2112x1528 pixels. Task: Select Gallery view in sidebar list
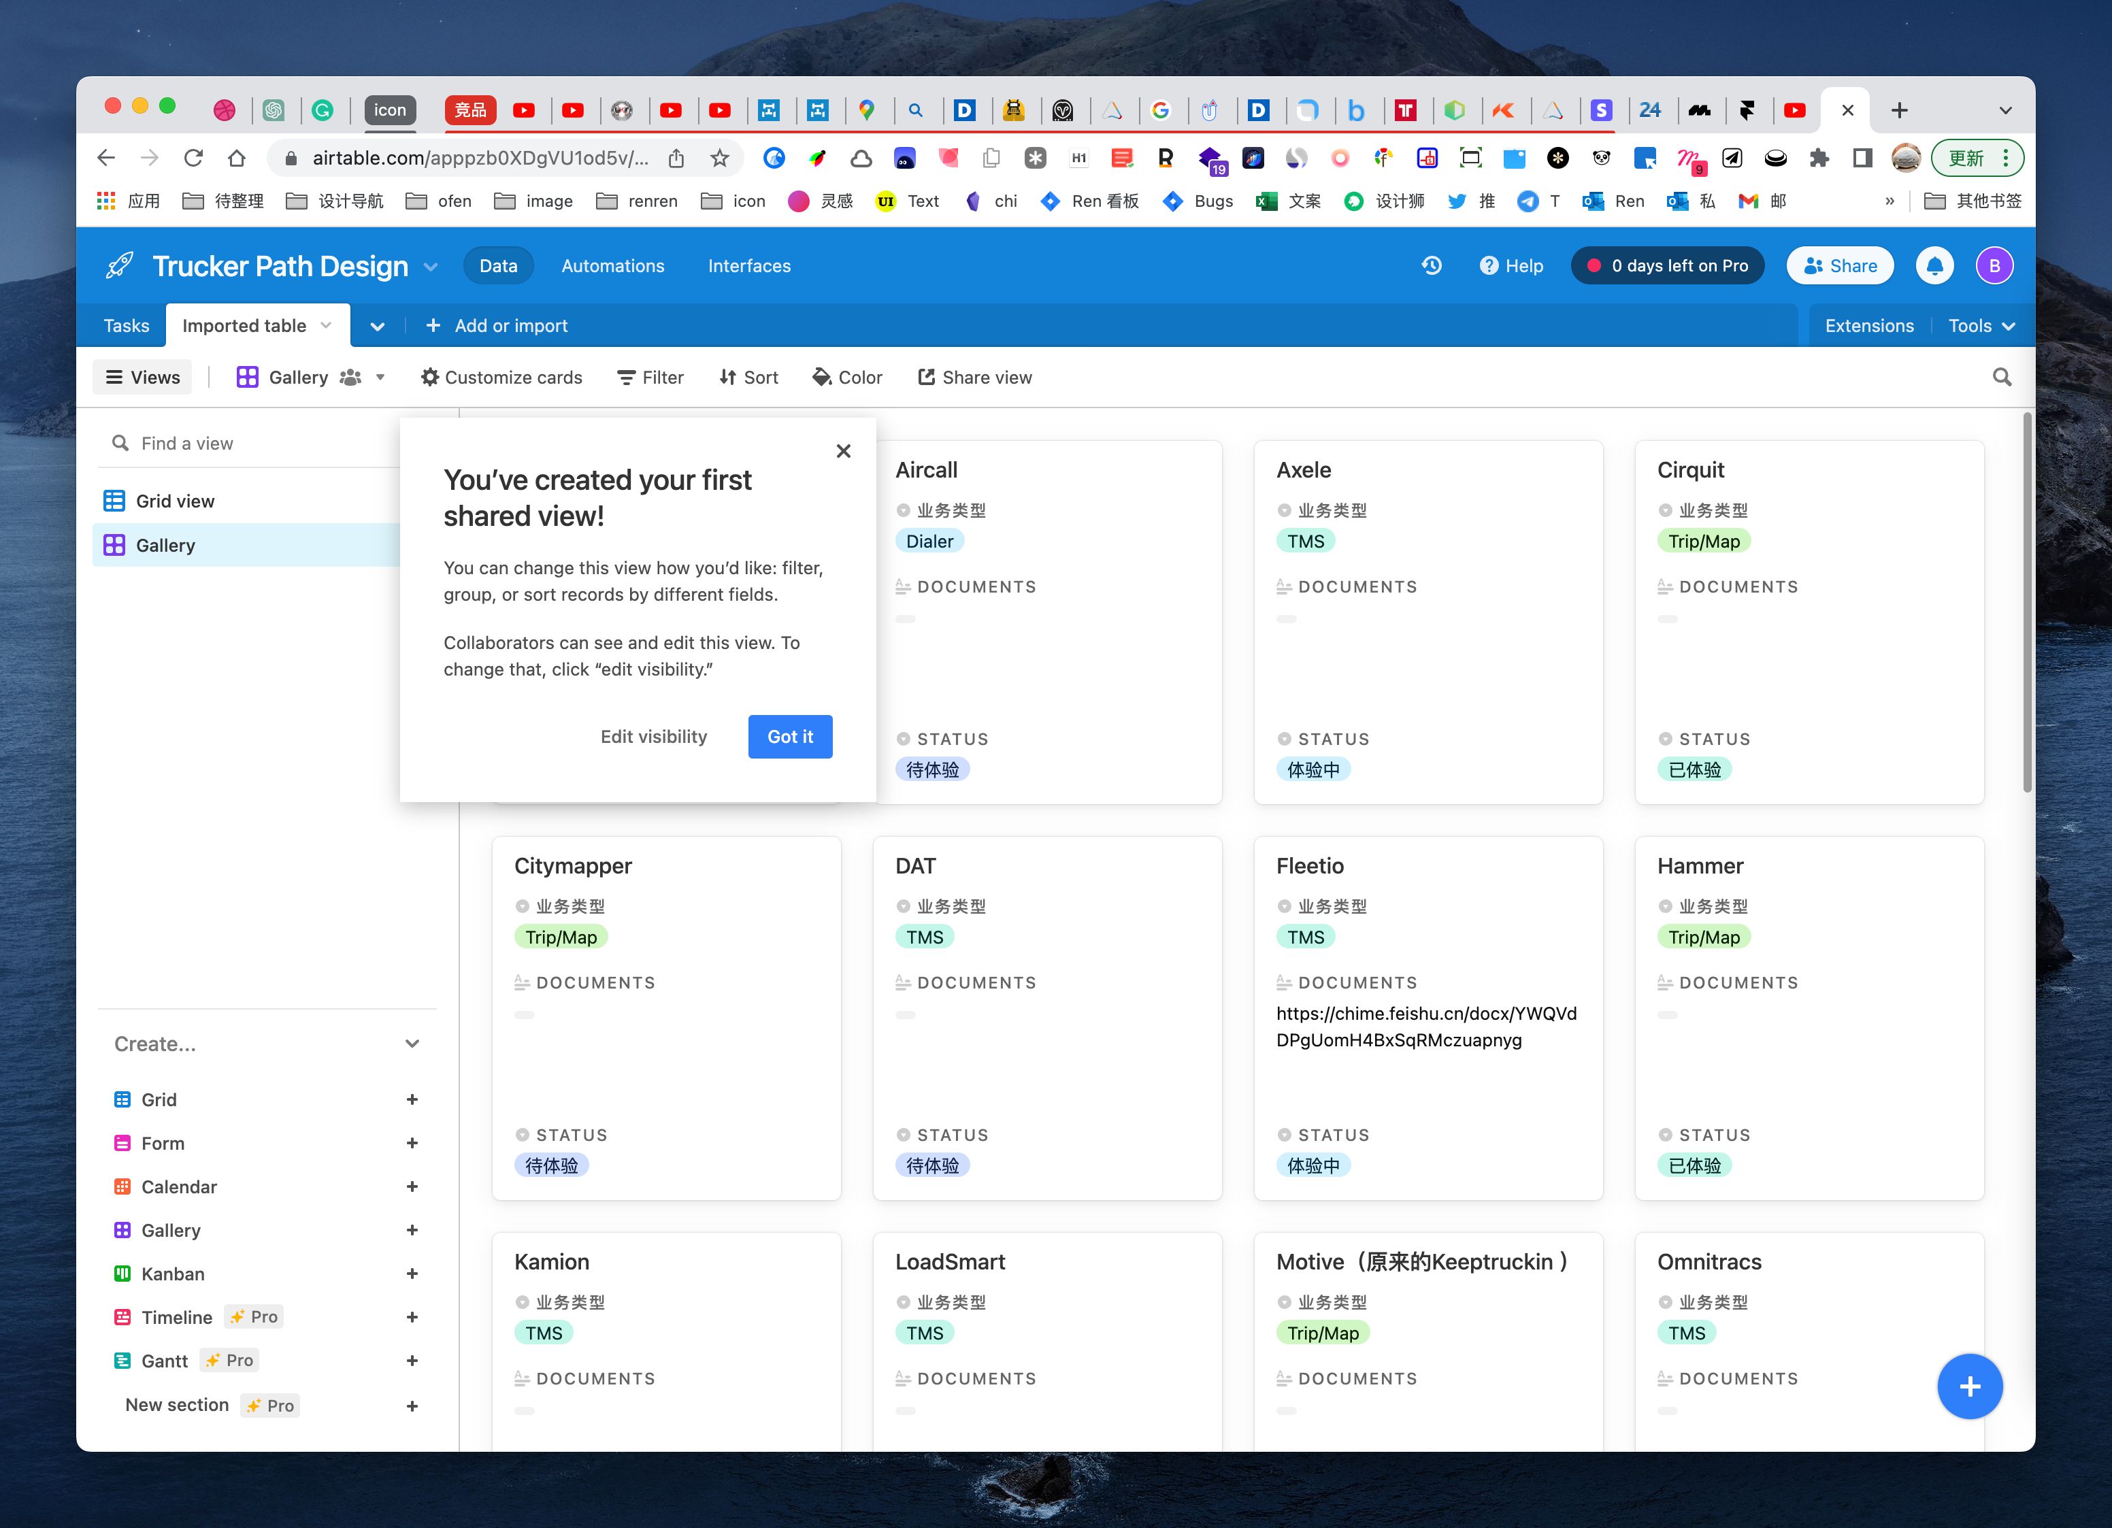[247, 546]
